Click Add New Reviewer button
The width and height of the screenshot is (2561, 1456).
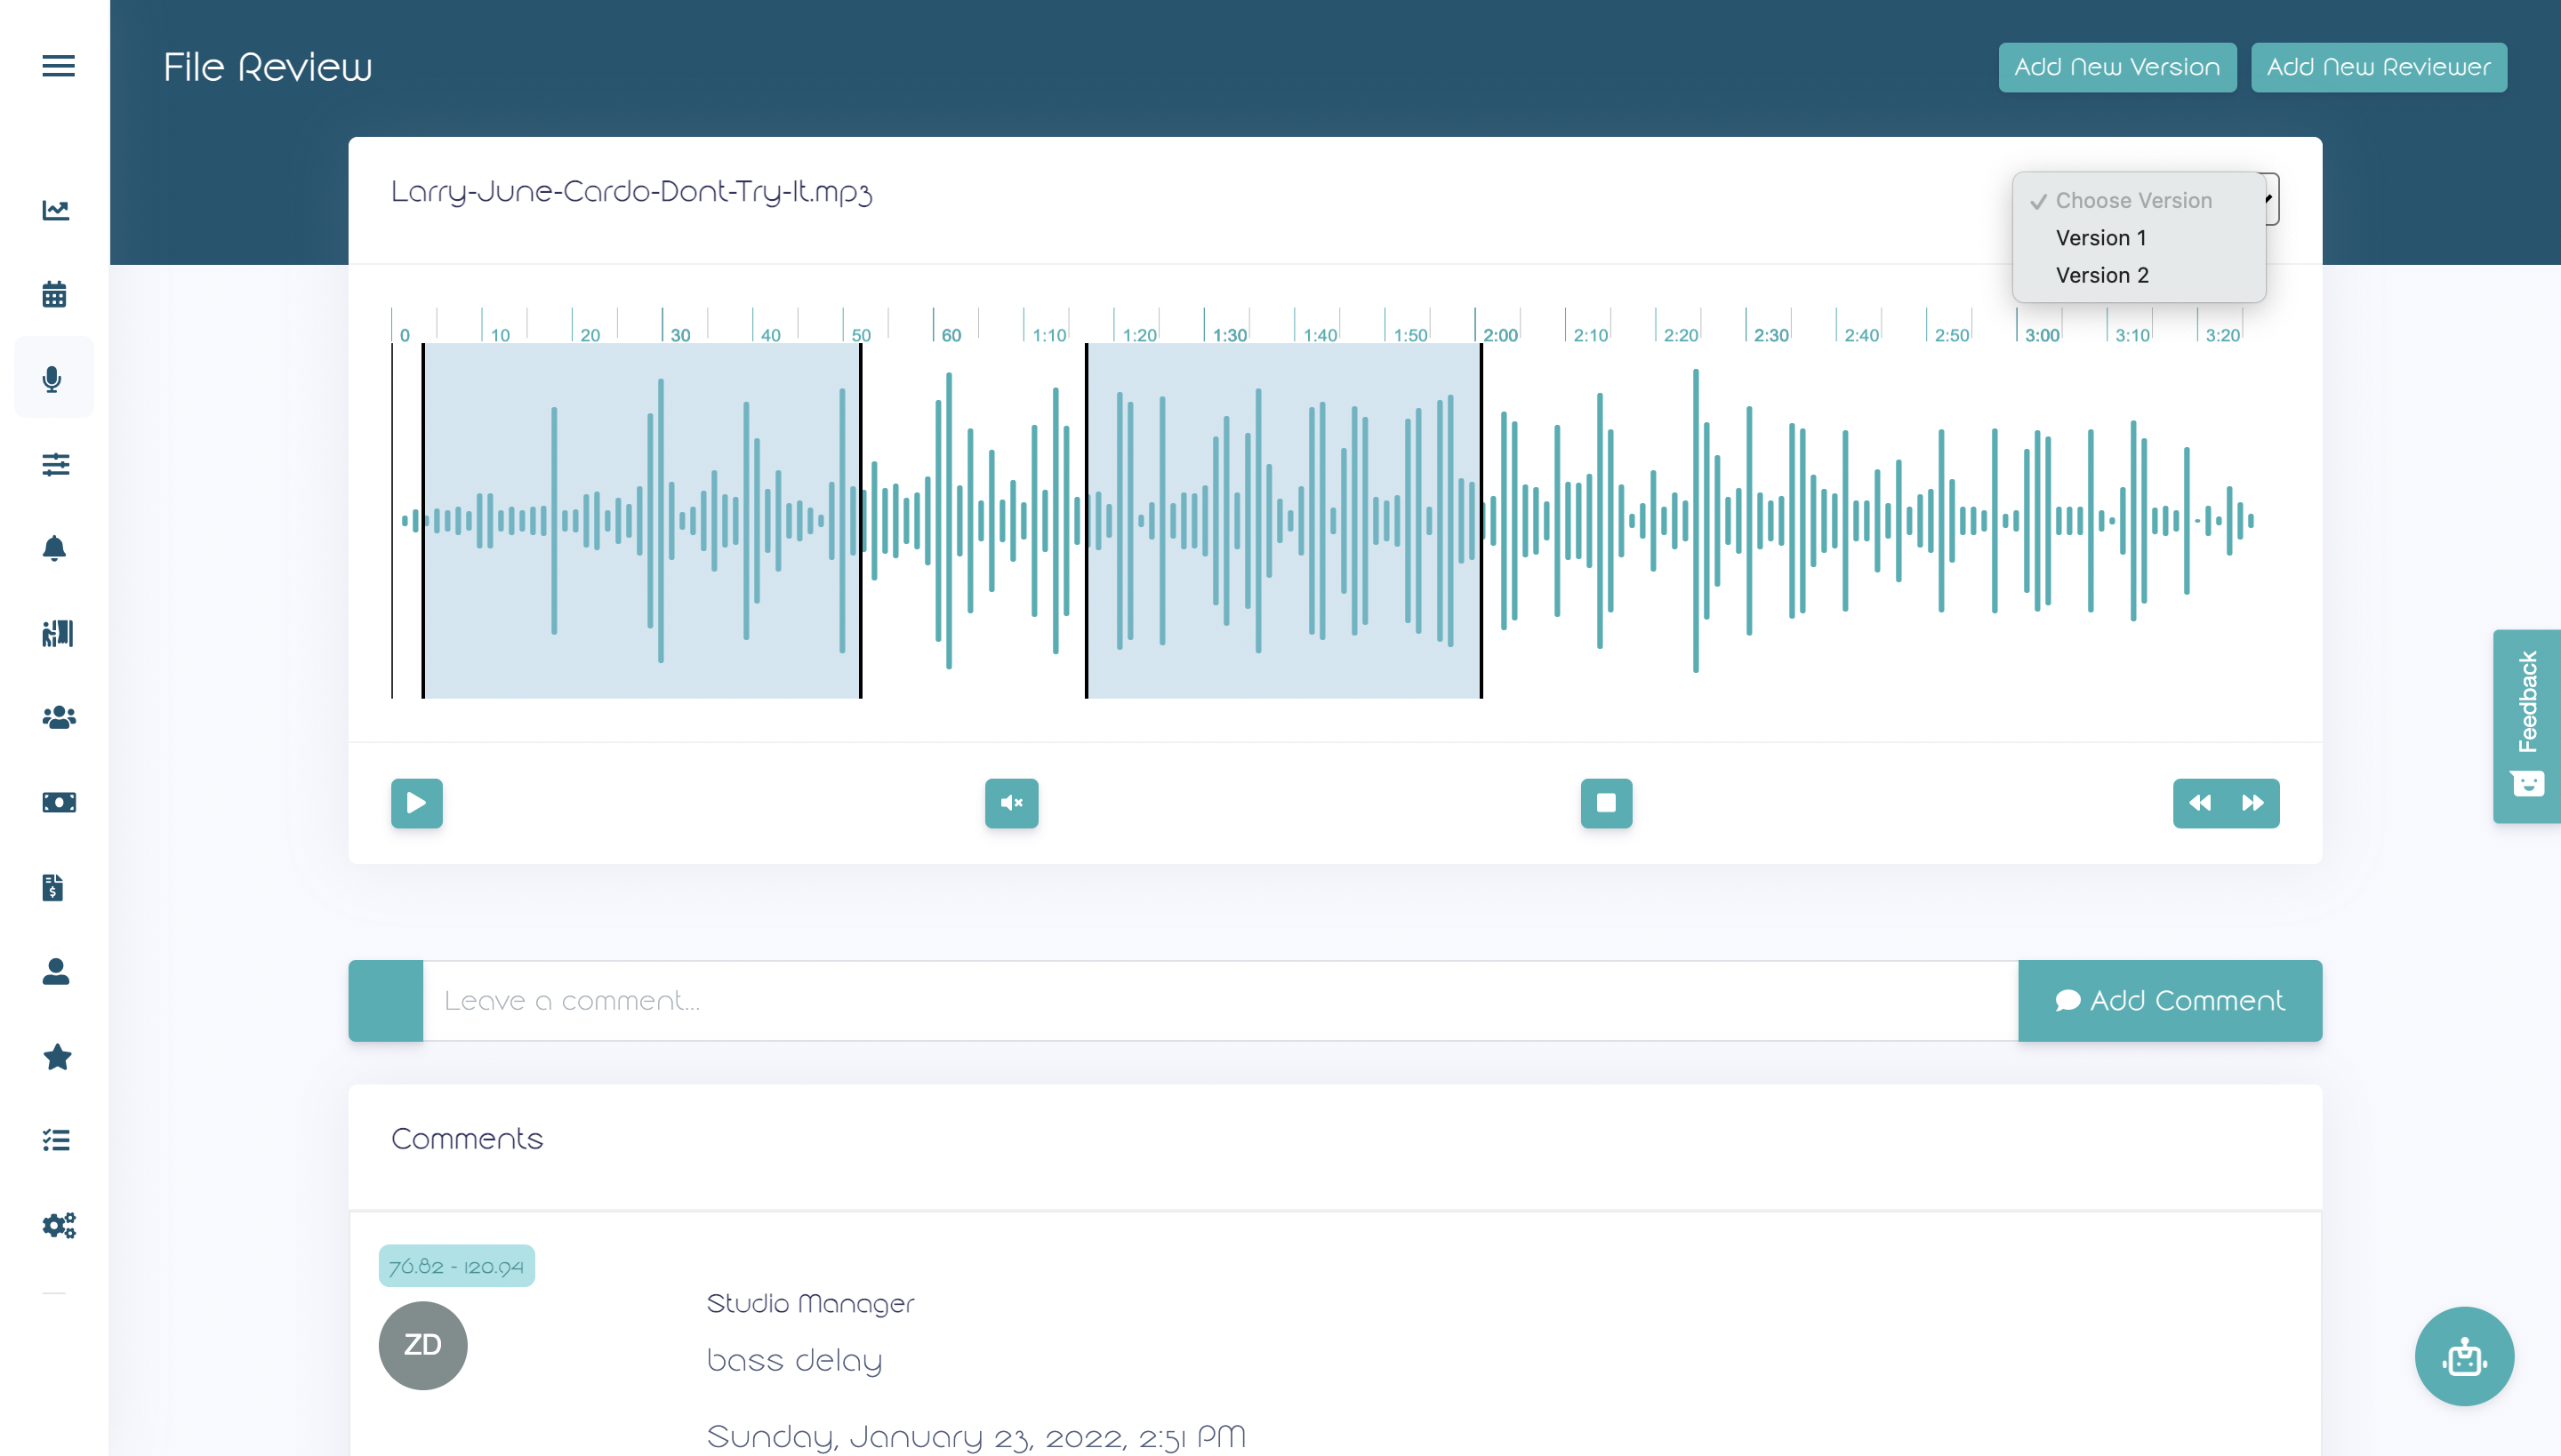(x=2379, y=67)
